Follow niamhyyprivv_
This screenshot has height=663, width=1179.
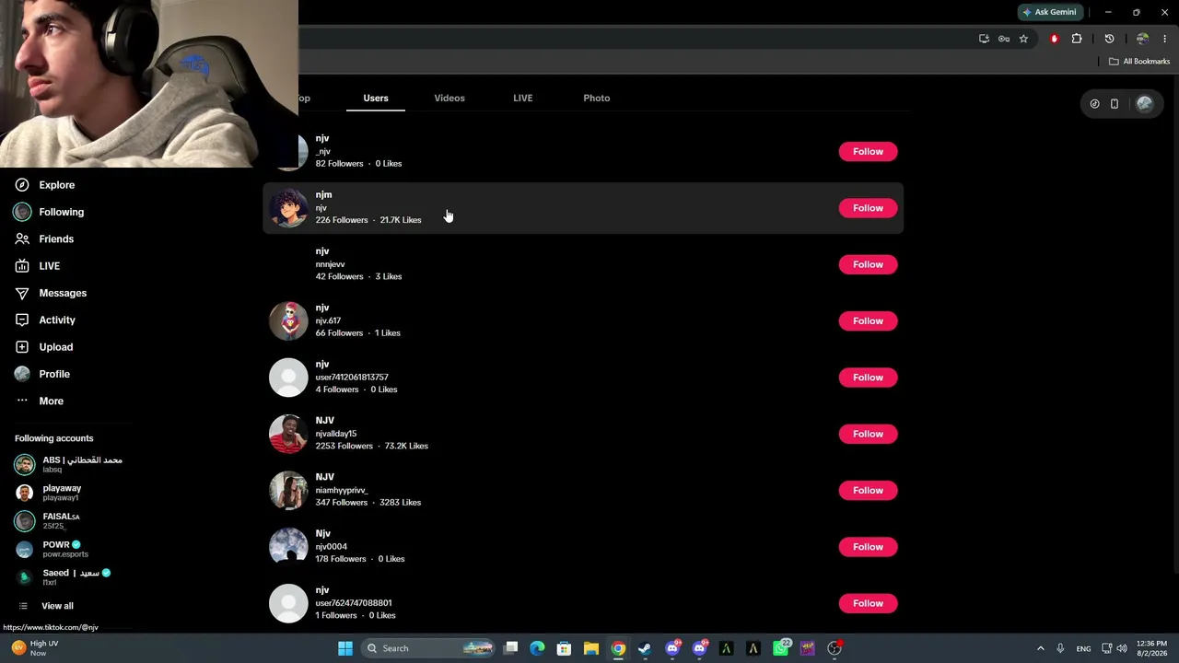pyautogui.click(x=868, y=491)
